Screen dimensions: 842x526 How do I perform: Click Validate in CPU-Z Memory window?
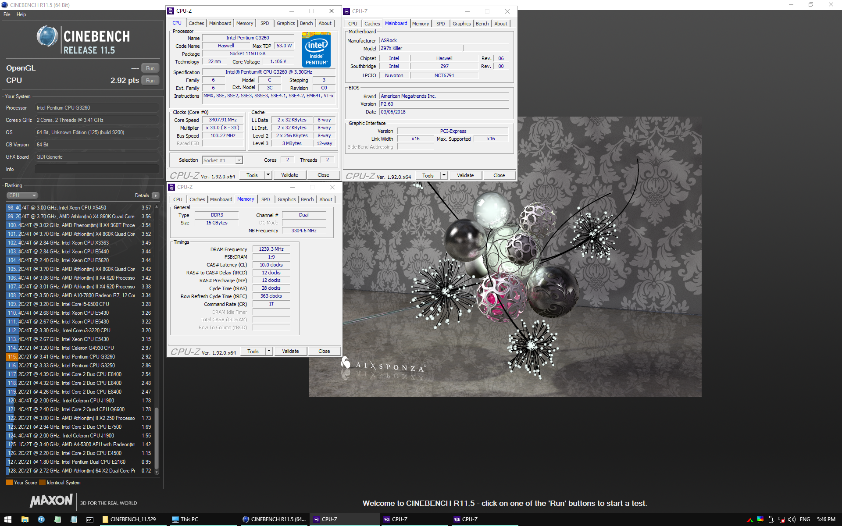tap(290, 351)
